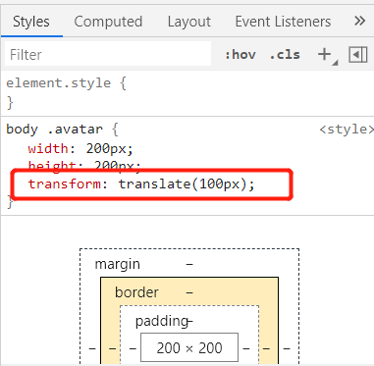This screenshot has height=366, width=374.
Task: Select the 200 × 200 content box
Action: pos(189,347)
